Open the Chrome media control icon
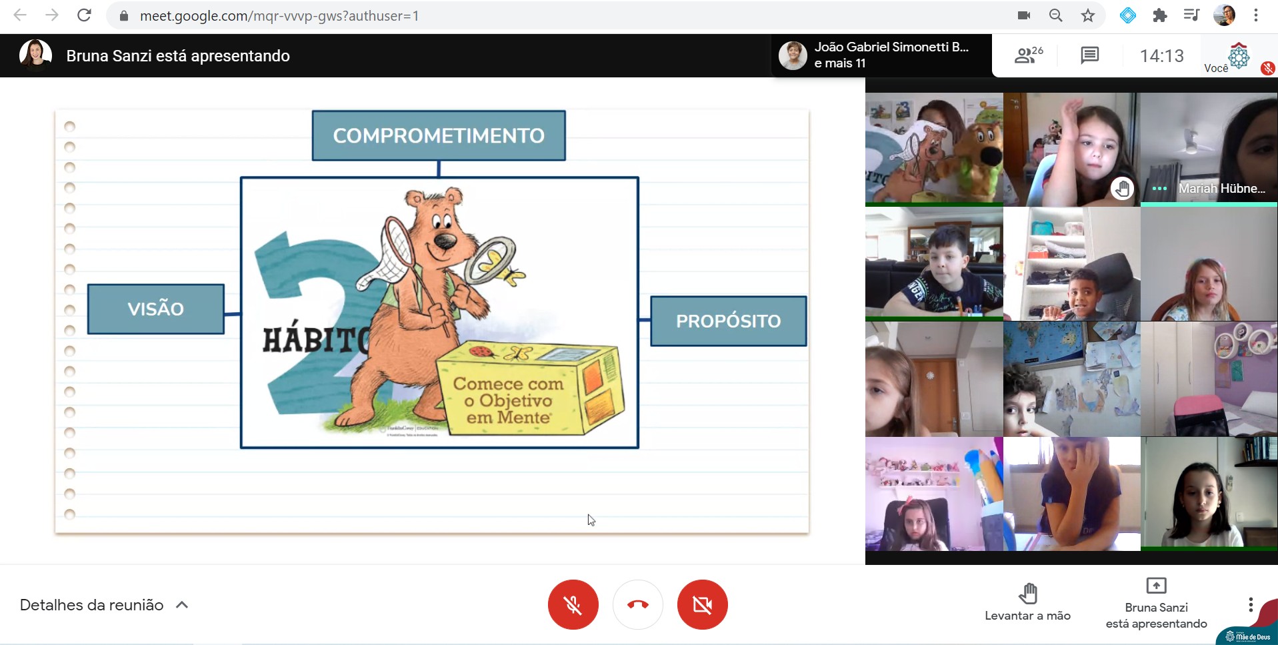The width and height of the screenshot is (1278, 645). tap(1191, 15)
